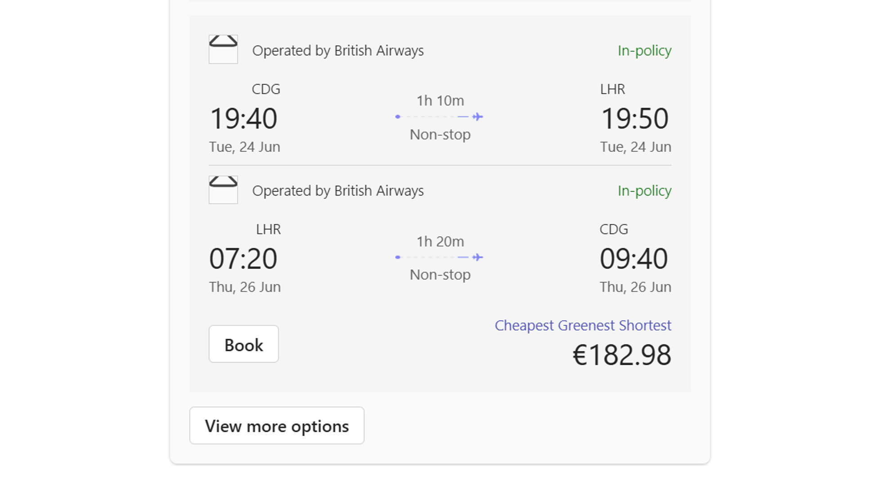876x479 pixels.
Task: Click the Book button
Action: 243,344
